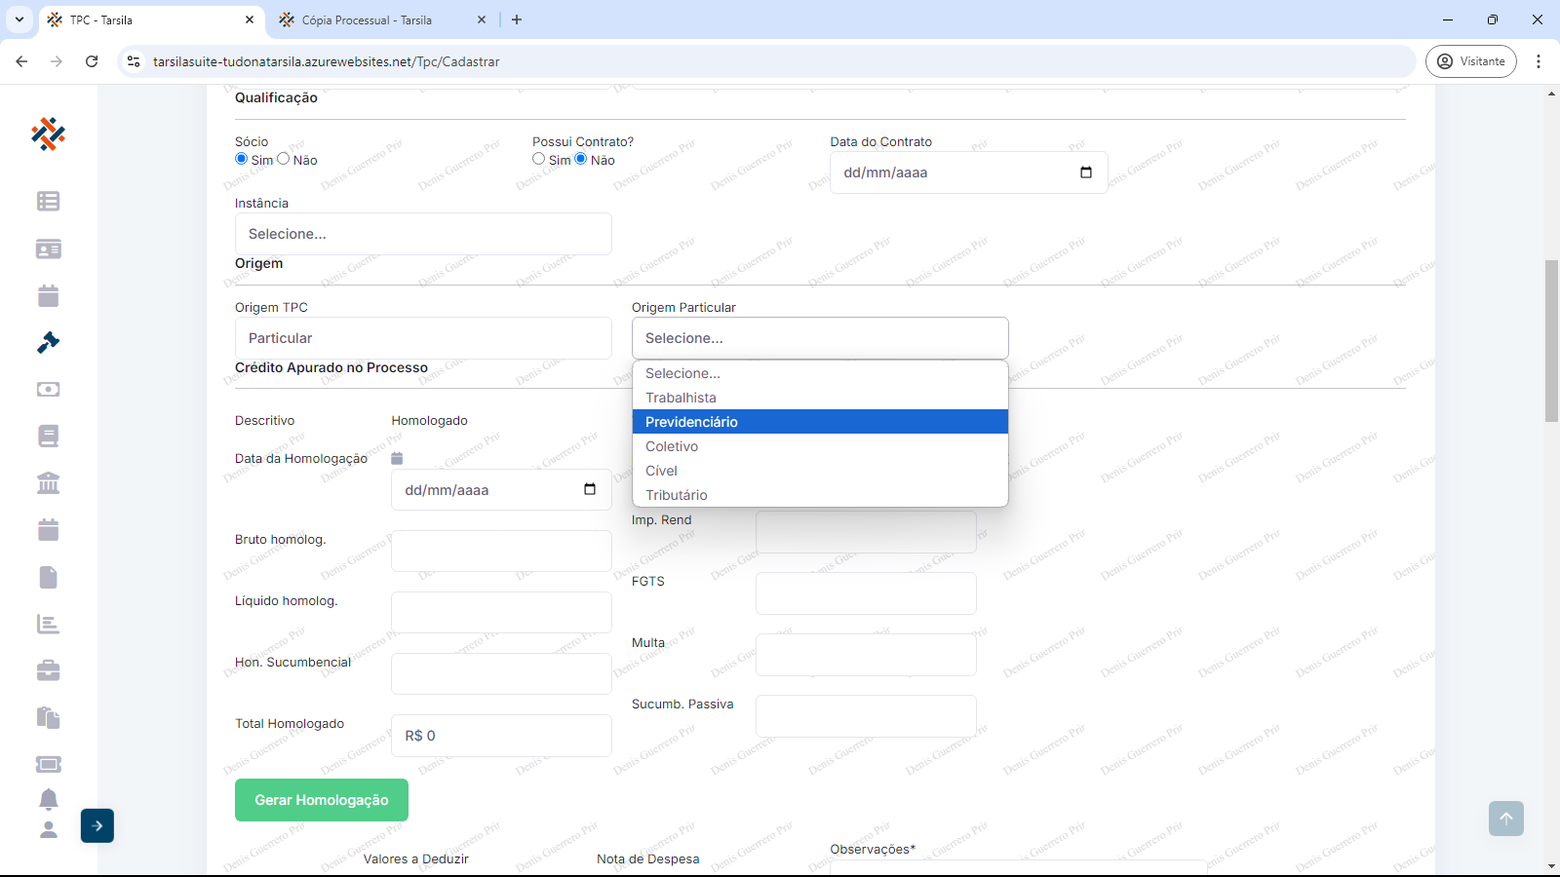Click the bar chart sidebar icon
Image resolution: width=1560 pixels, height=877 pixels.
click(x=48, y=624)
